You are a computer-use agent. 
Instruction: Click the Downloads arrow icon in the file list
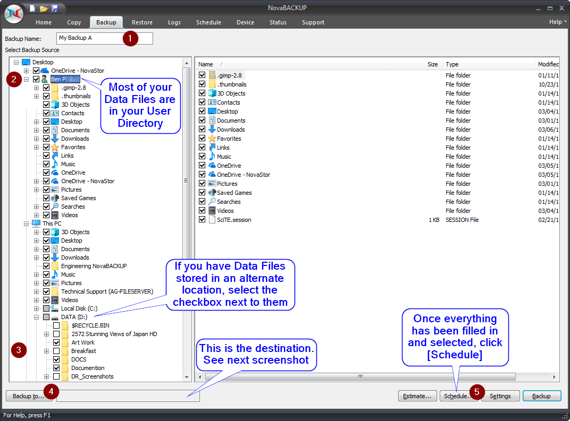tap(212, 130)
